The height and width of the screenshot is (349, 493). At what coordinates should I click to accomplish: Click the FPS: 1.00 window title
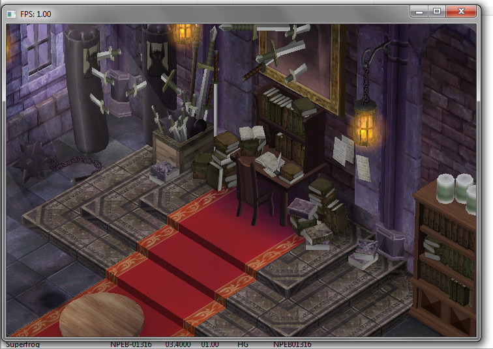(x=37, y=13)
